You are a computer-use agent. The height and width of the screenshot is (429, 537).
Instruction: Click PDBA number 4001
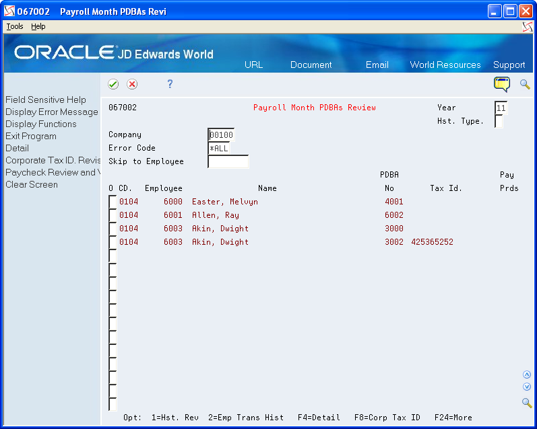pyautogui.click(x=394, y=202)
